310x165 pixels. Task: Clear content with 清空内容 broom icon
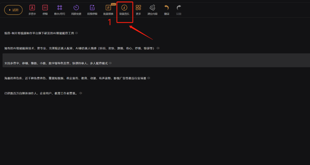[152, 10]
